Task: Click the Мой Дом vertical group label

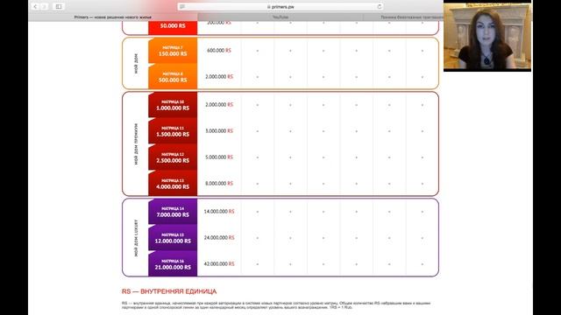Action: point(136,64)
